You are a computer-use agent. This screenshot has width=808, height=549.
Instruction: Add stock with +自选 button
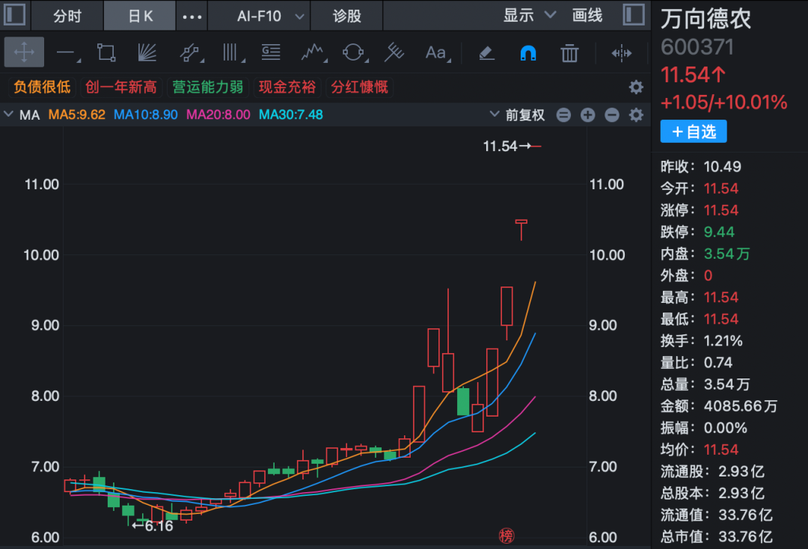click(694, 132)
